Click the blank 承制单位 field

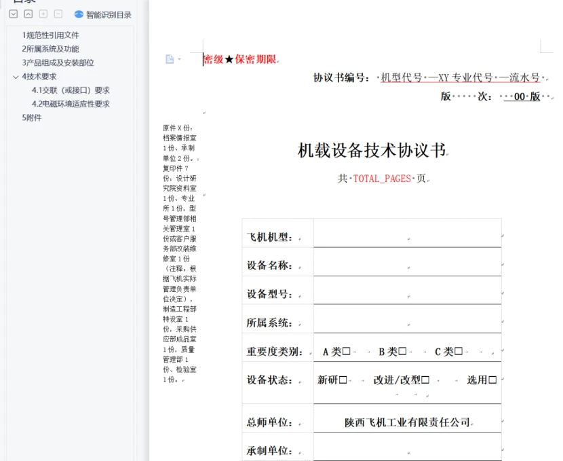[408, 447]
